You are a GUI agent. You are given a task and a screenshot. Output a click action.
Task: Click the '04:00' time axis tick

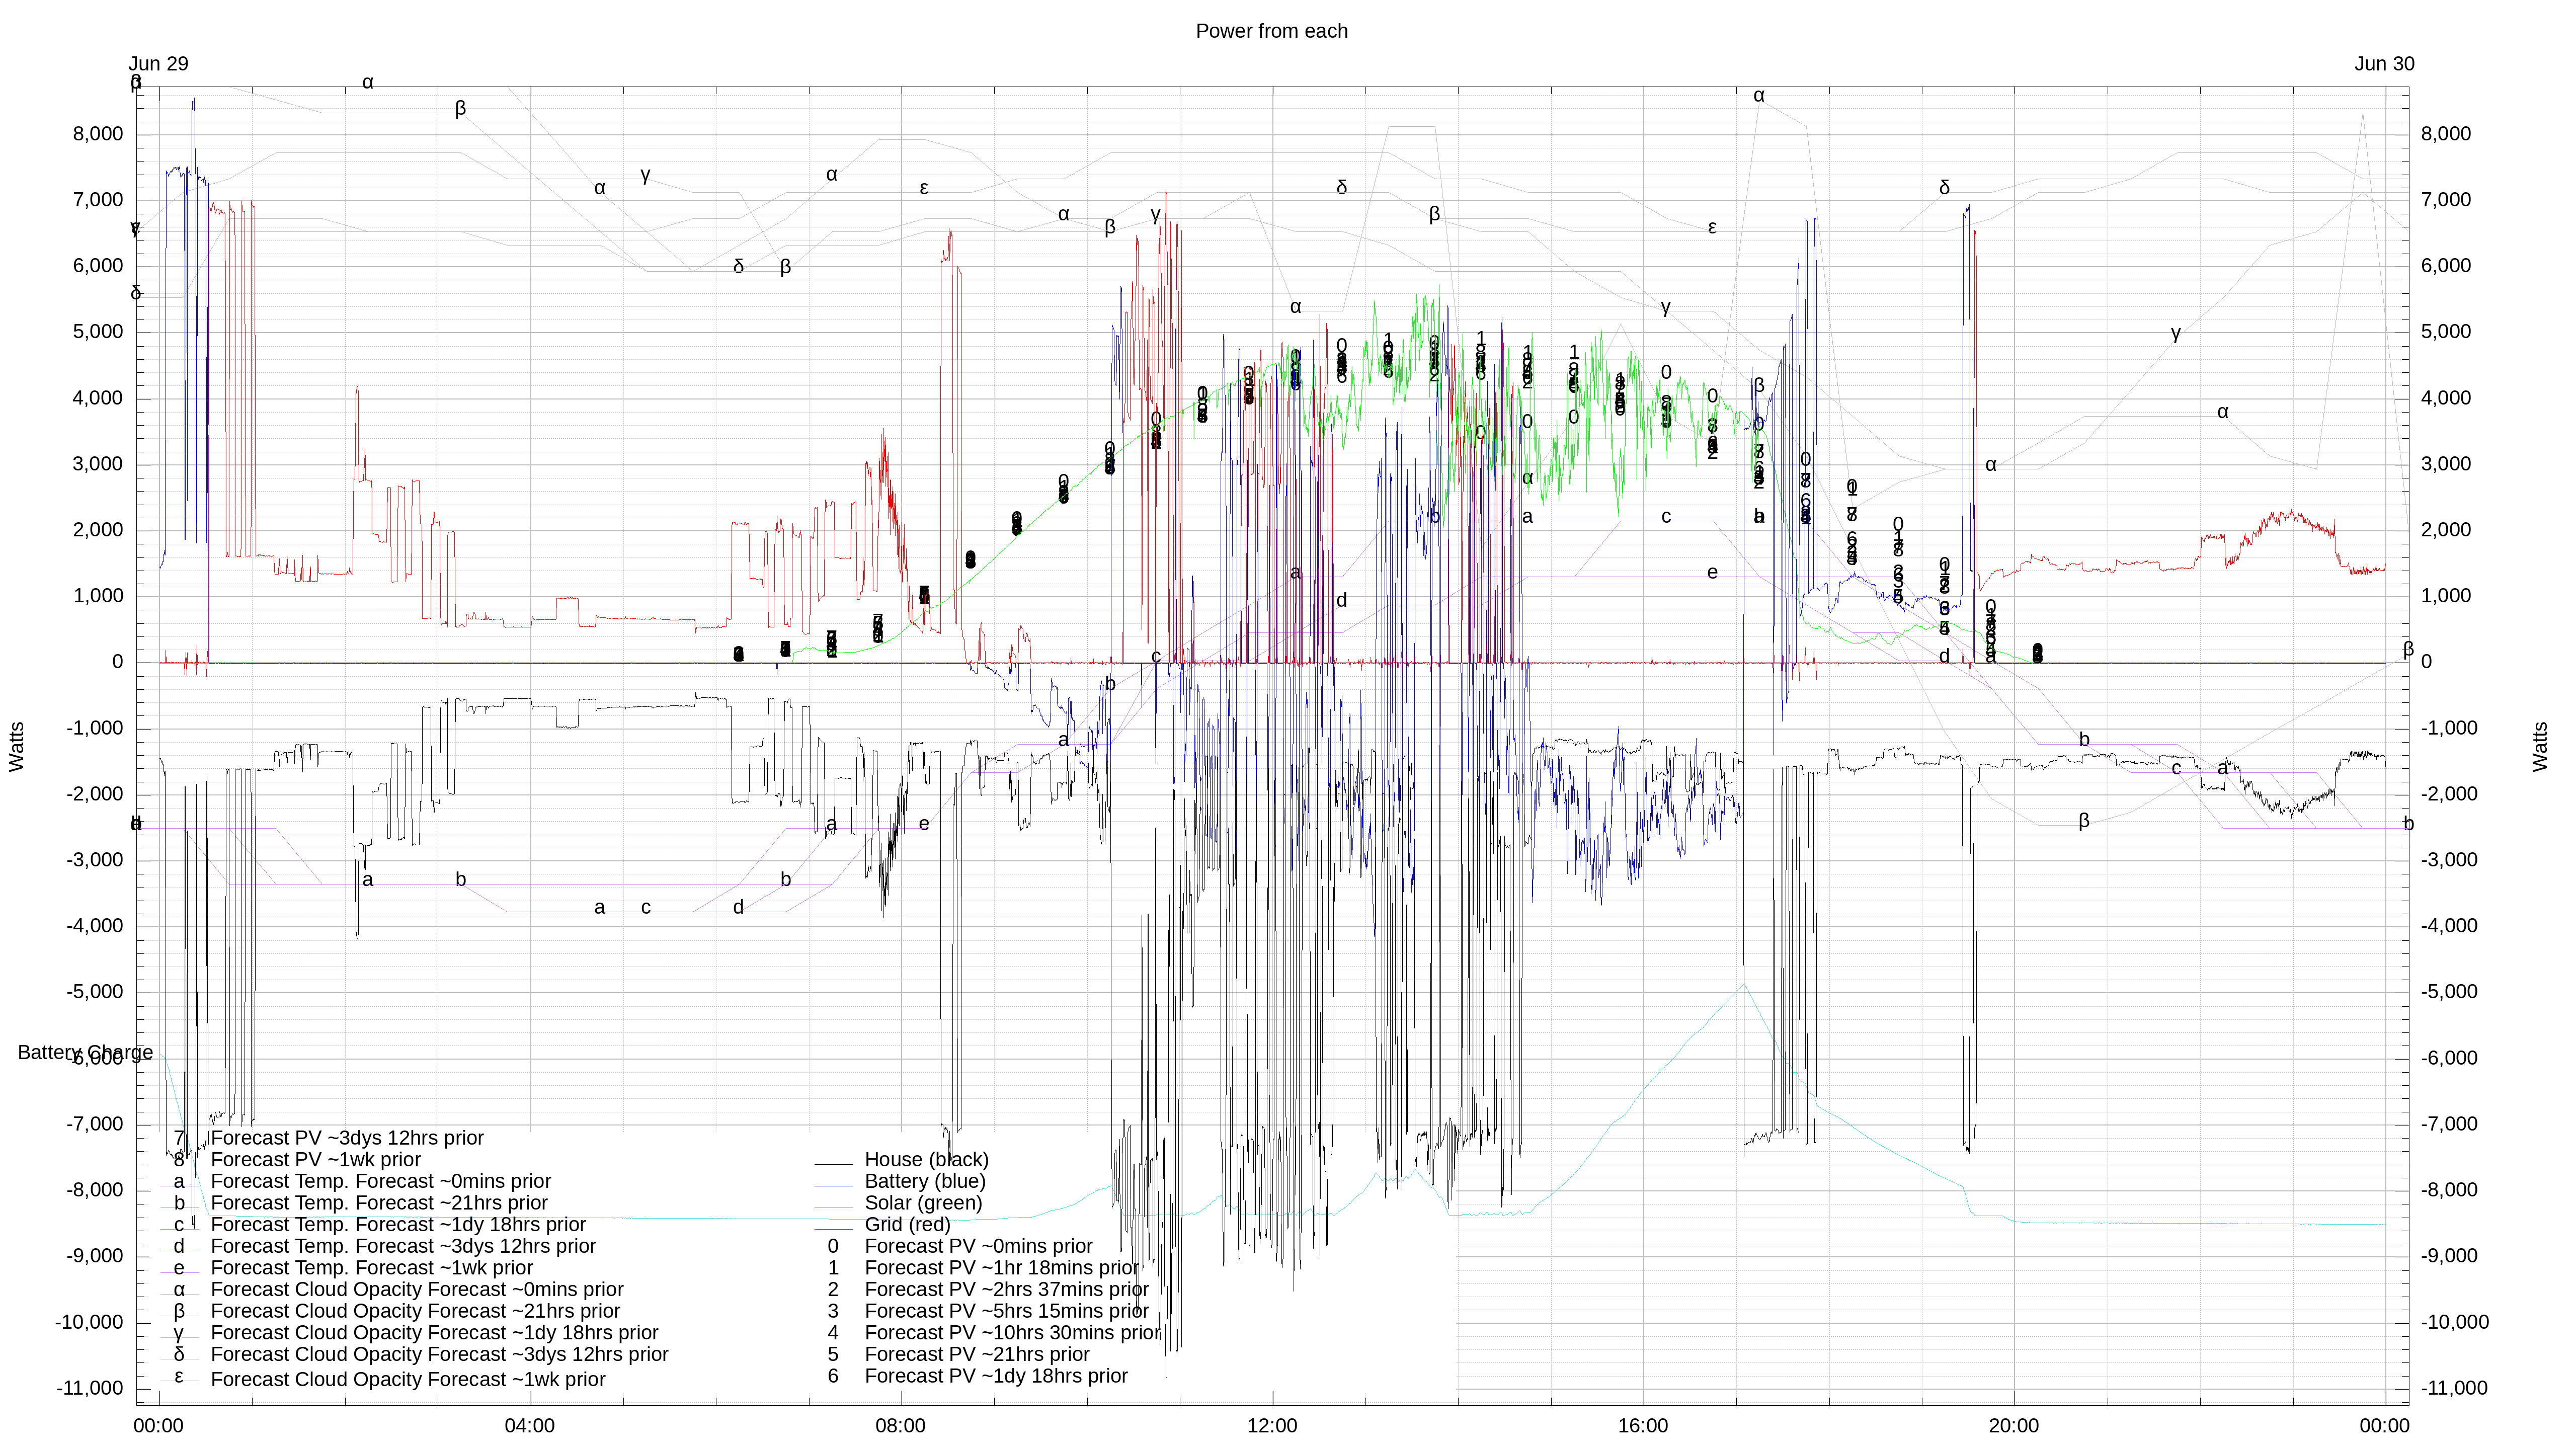coord(529,1426)
